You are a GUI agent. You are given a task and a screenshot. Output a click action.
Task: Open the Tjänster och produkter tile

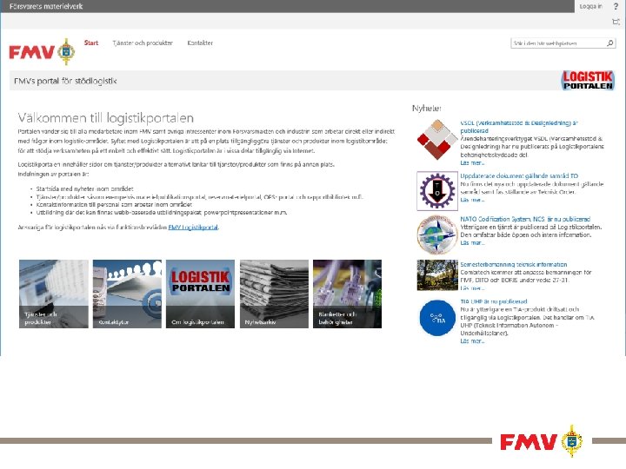point(54,294)
